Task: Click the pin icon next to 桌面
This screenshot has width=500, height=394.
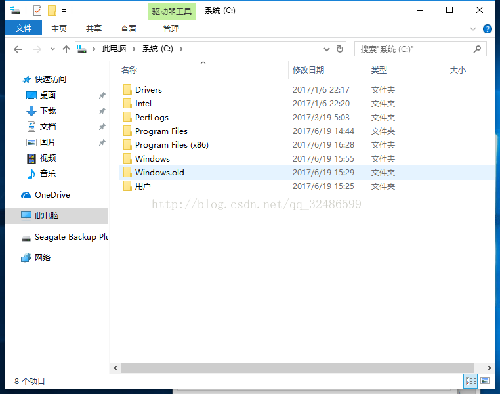Action: point(102,95)
